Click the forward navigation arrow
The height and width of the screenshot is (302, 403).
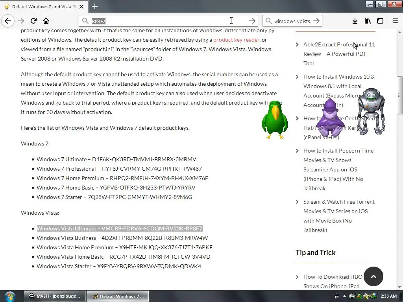click(x=21, y=21)
